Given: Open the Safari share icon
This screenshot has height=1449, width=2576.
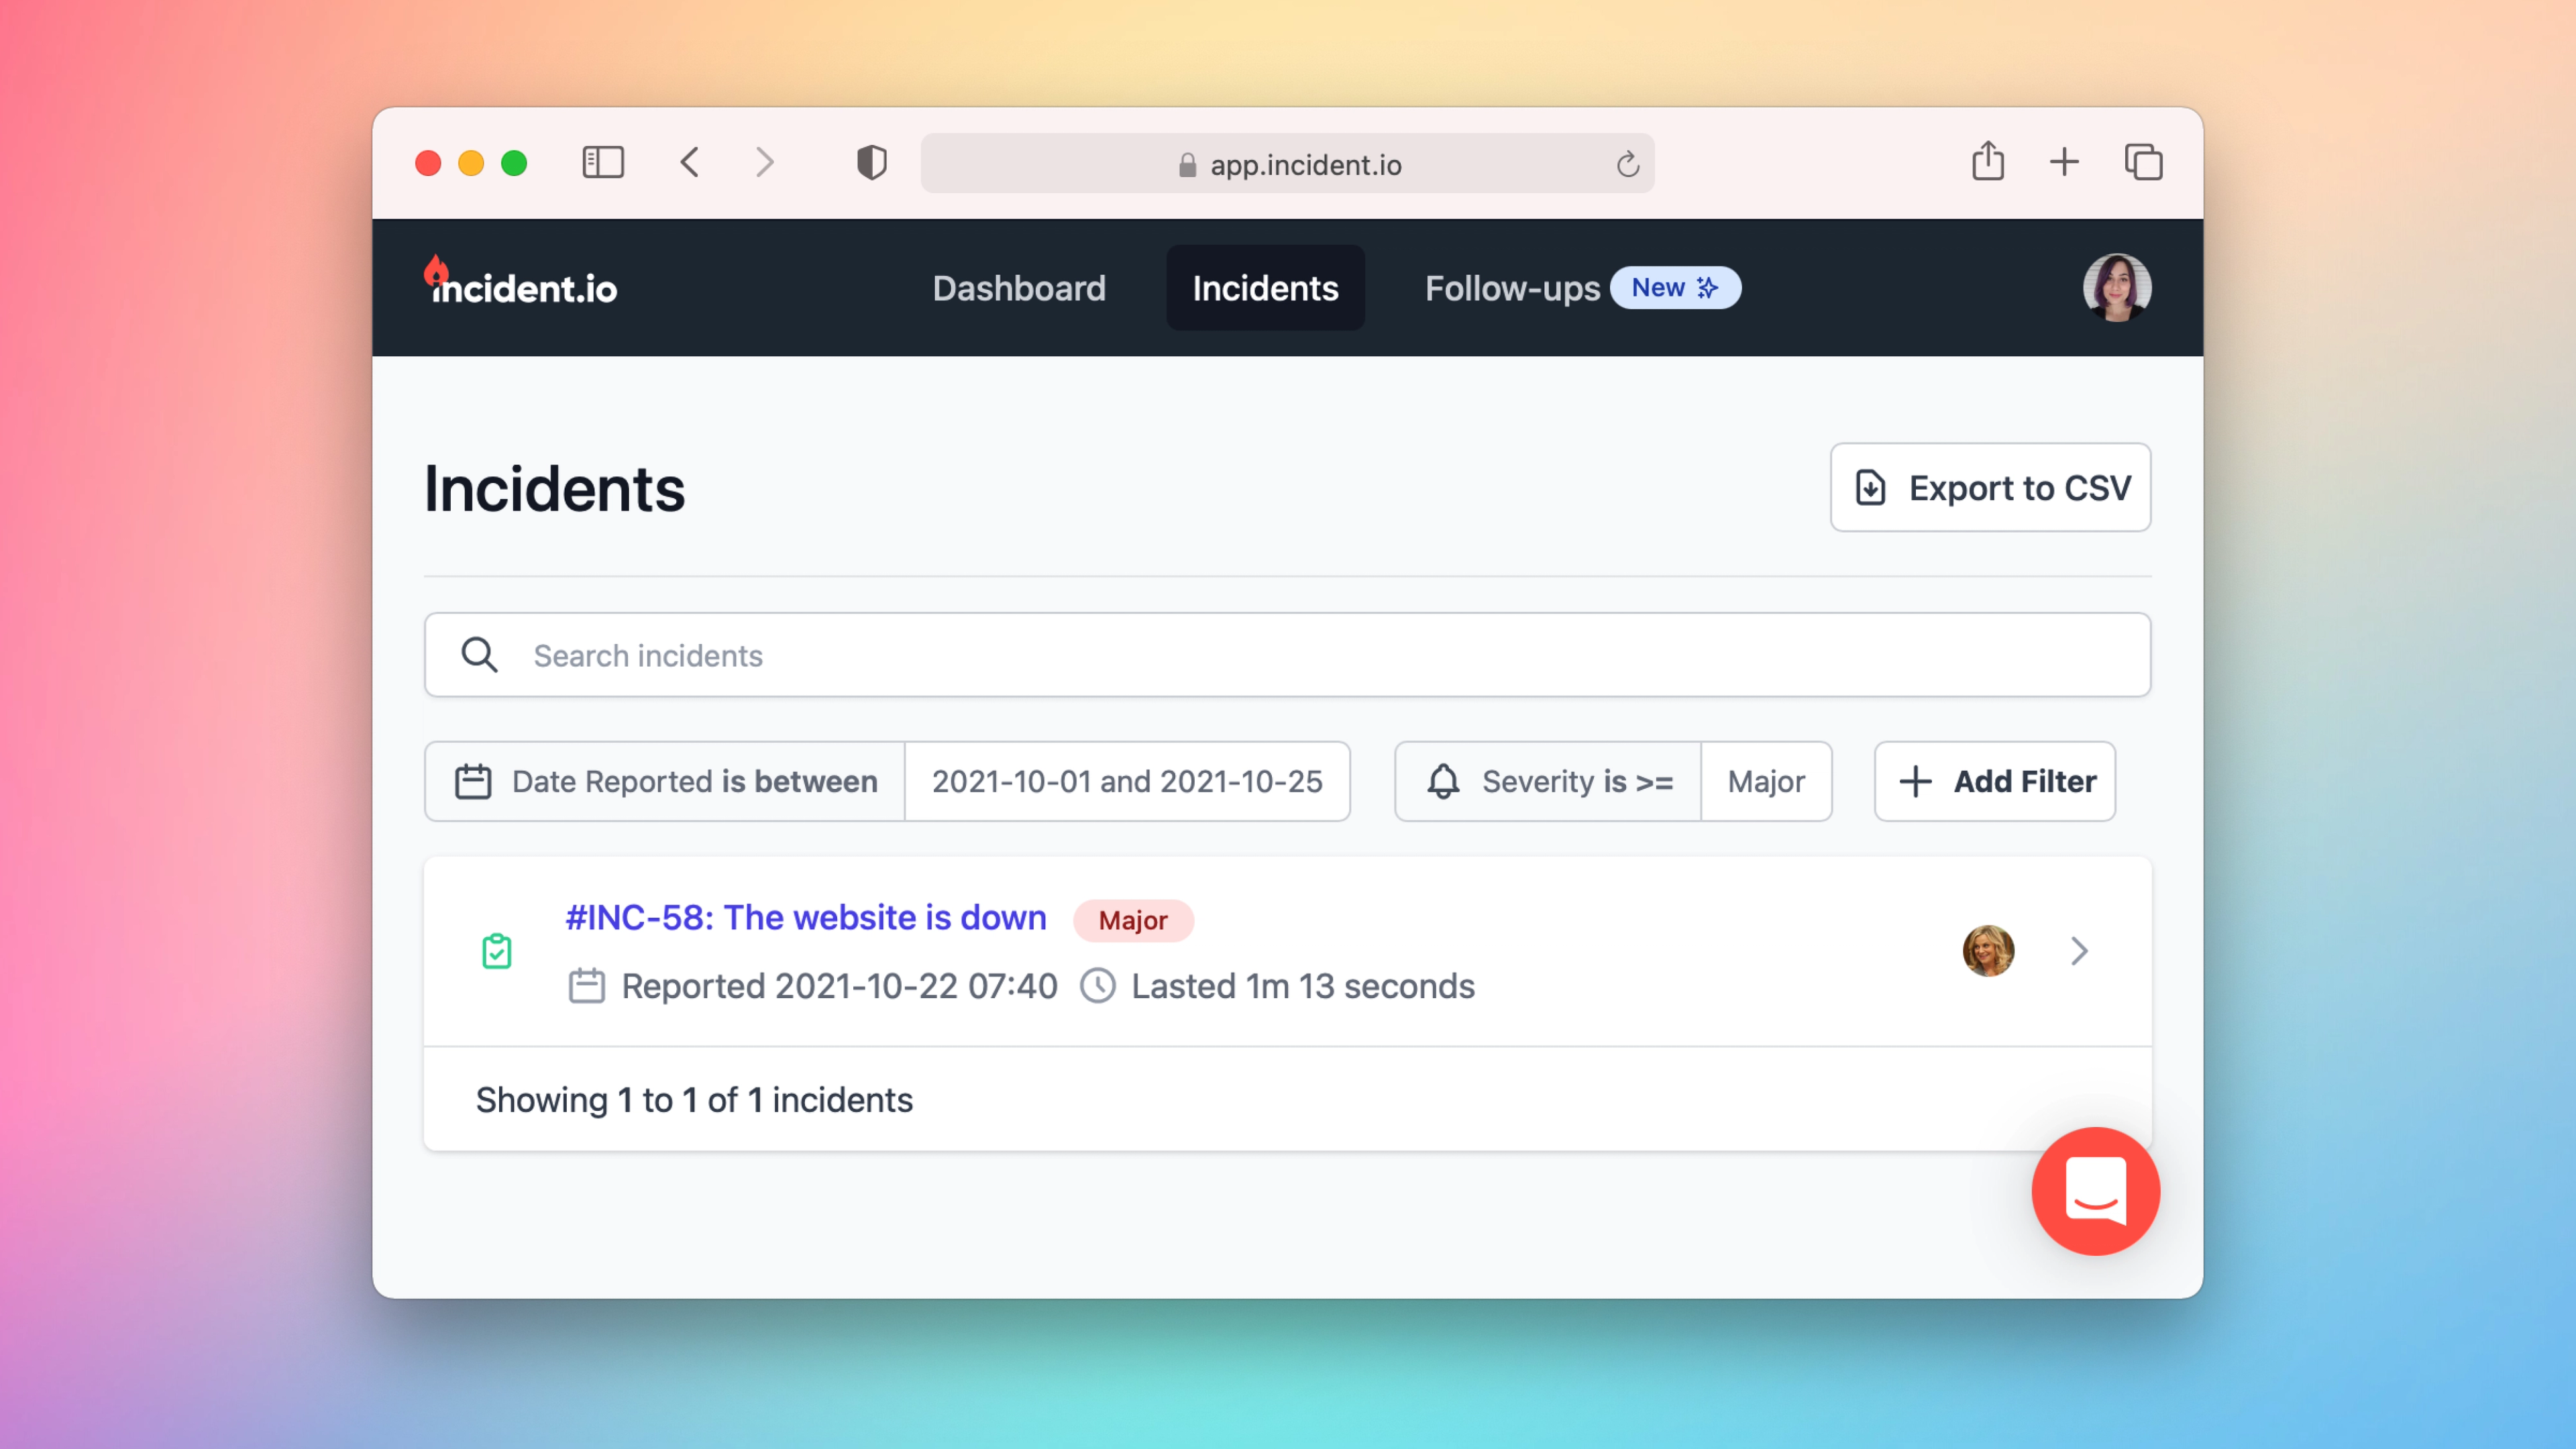Looking at the screenshot, I should (x=1988, y=161).
